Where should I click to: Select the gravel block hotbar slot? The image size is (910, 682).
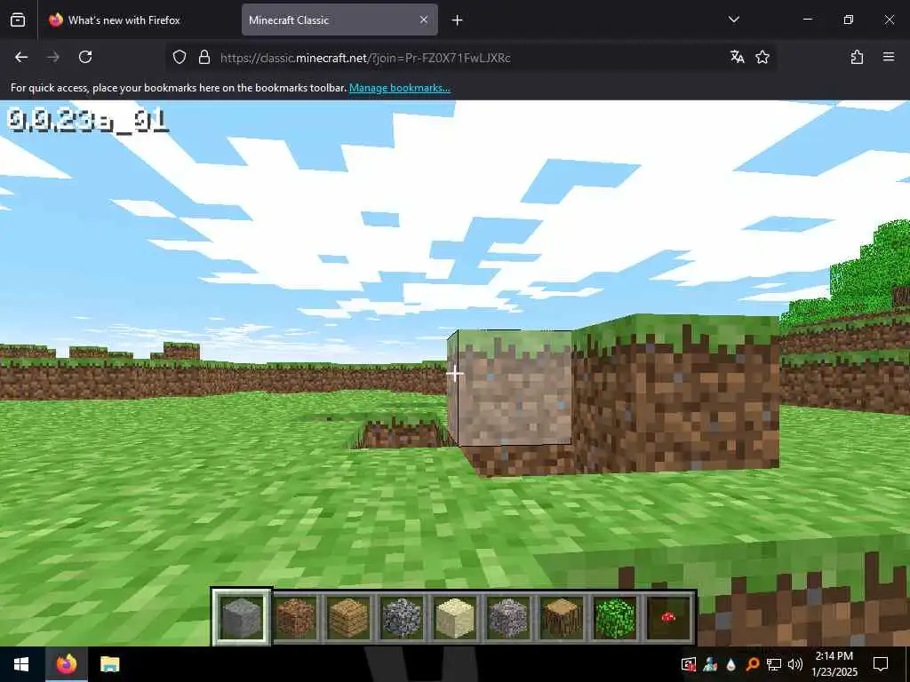[508, 617]
